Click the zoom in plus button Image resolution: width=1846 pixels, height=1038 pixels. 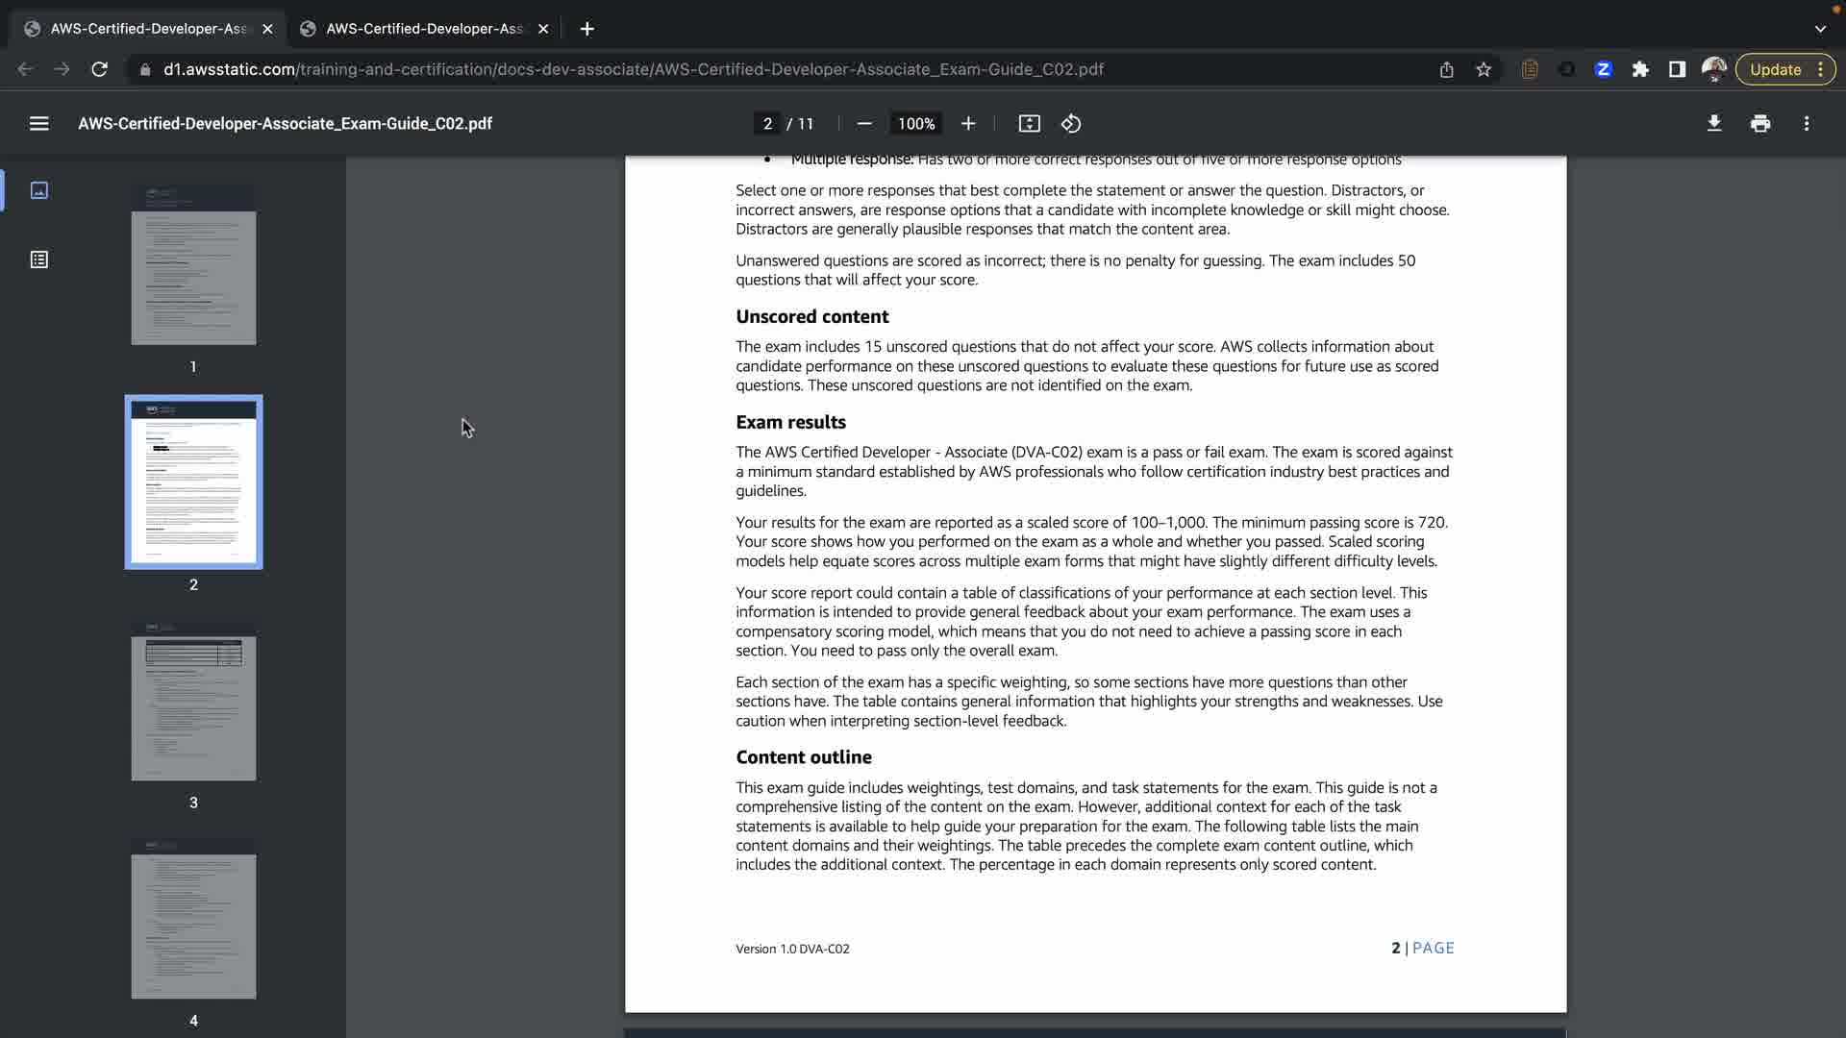click(x=968, y=123)
